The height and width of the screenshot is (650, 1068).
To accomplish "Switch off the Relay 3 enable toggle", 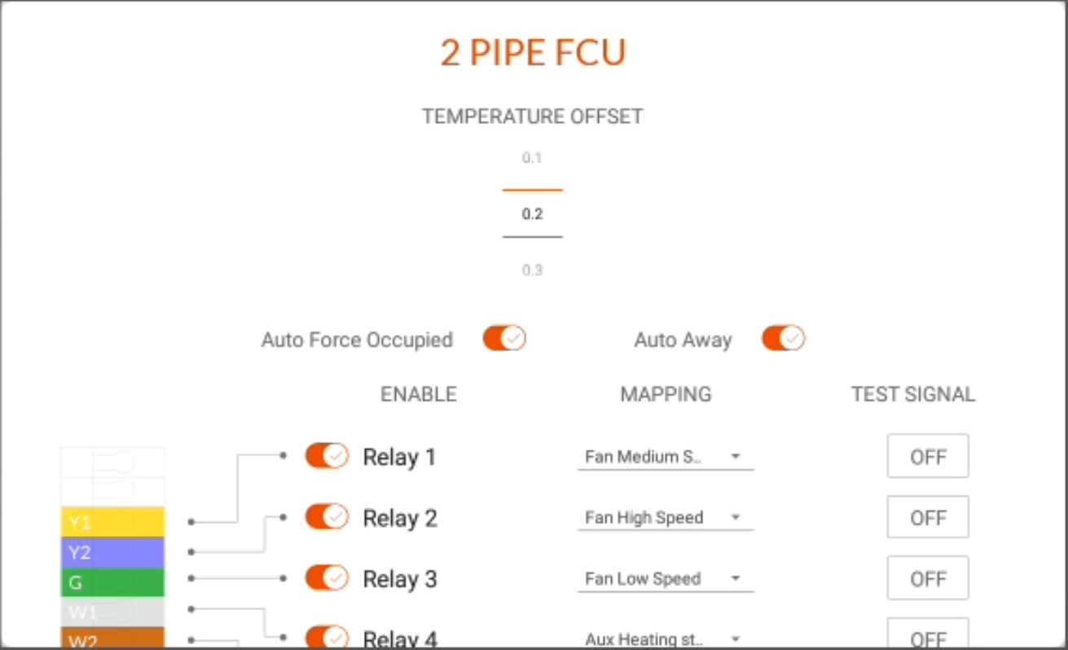I will pos(327,578).
